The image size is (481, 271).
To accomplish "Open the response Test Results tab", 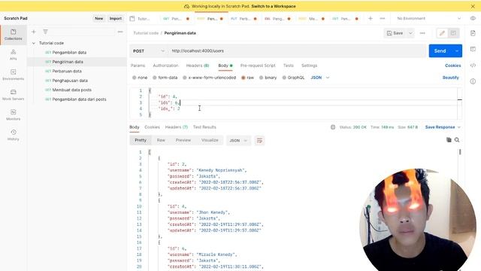I will pos(204,127).
